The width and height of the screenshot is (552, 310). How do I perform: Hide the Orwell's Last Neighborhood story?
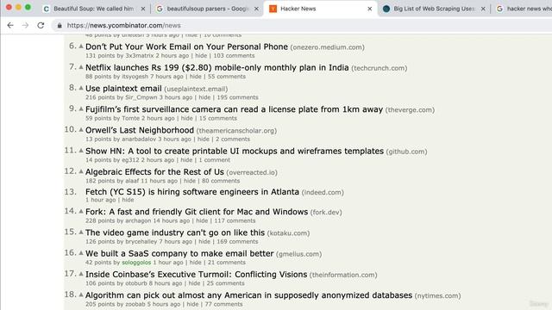204,139
